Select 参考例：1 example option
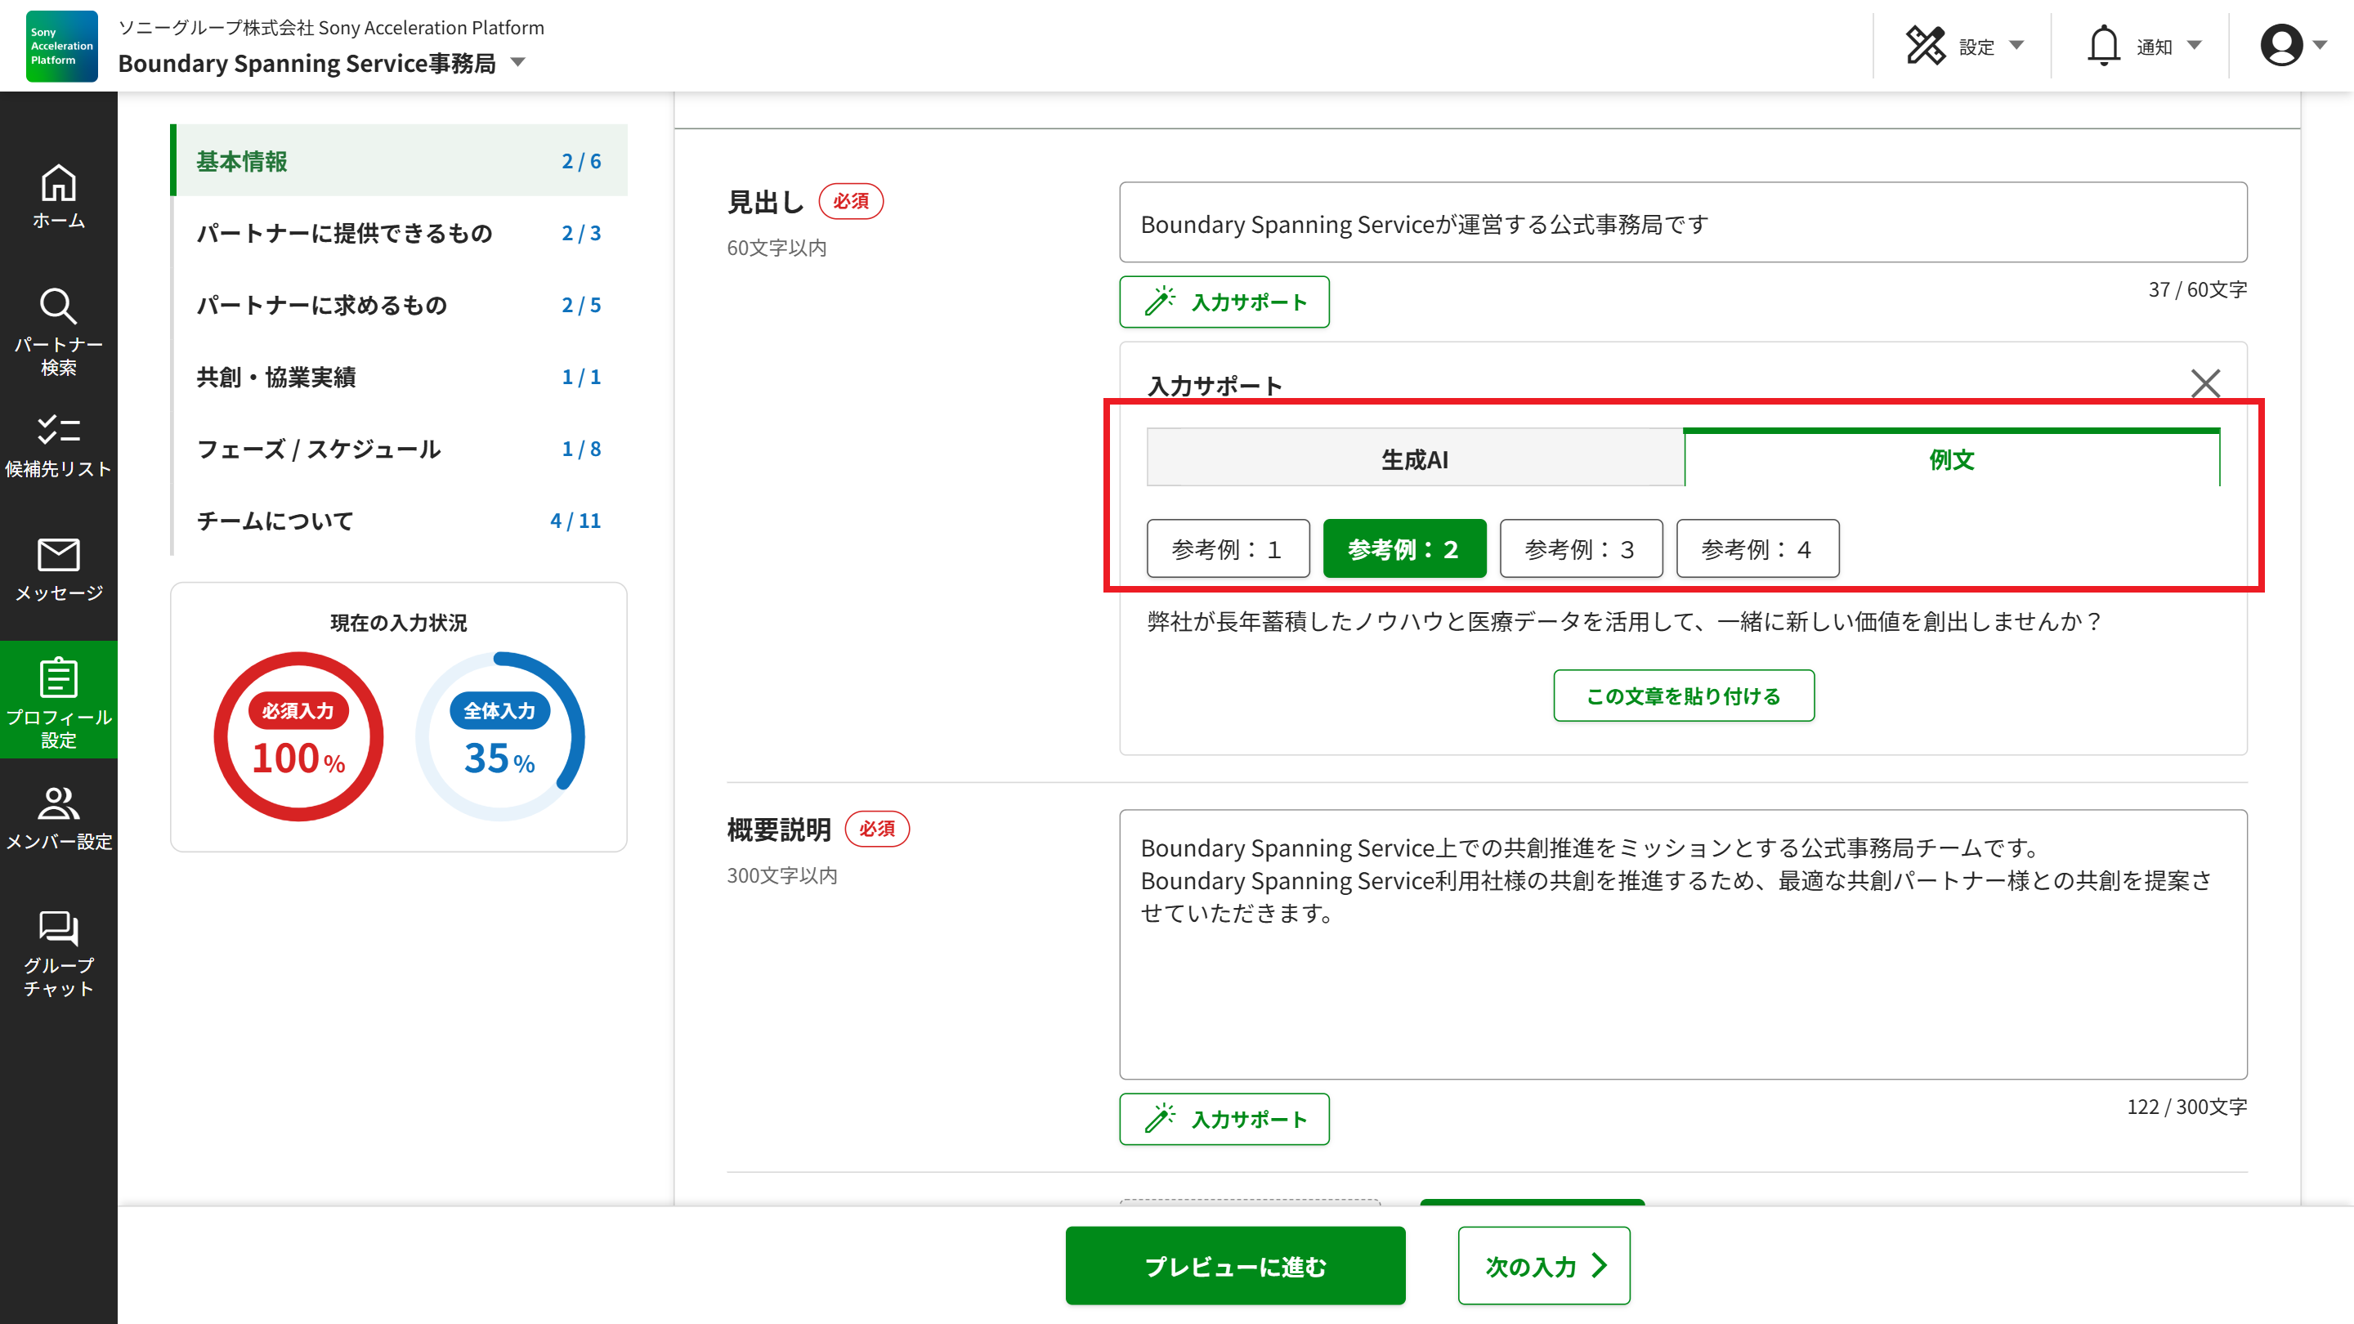This screenshot has height=1324, width=2354. tap(1227, 549)
